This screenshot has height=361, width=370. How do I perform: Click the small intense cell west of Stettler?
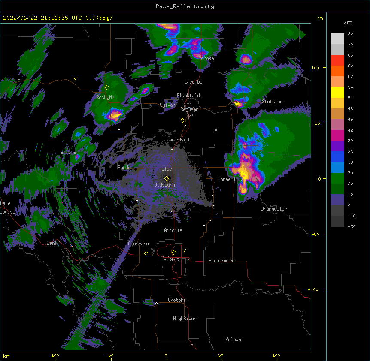coord(238,104)
